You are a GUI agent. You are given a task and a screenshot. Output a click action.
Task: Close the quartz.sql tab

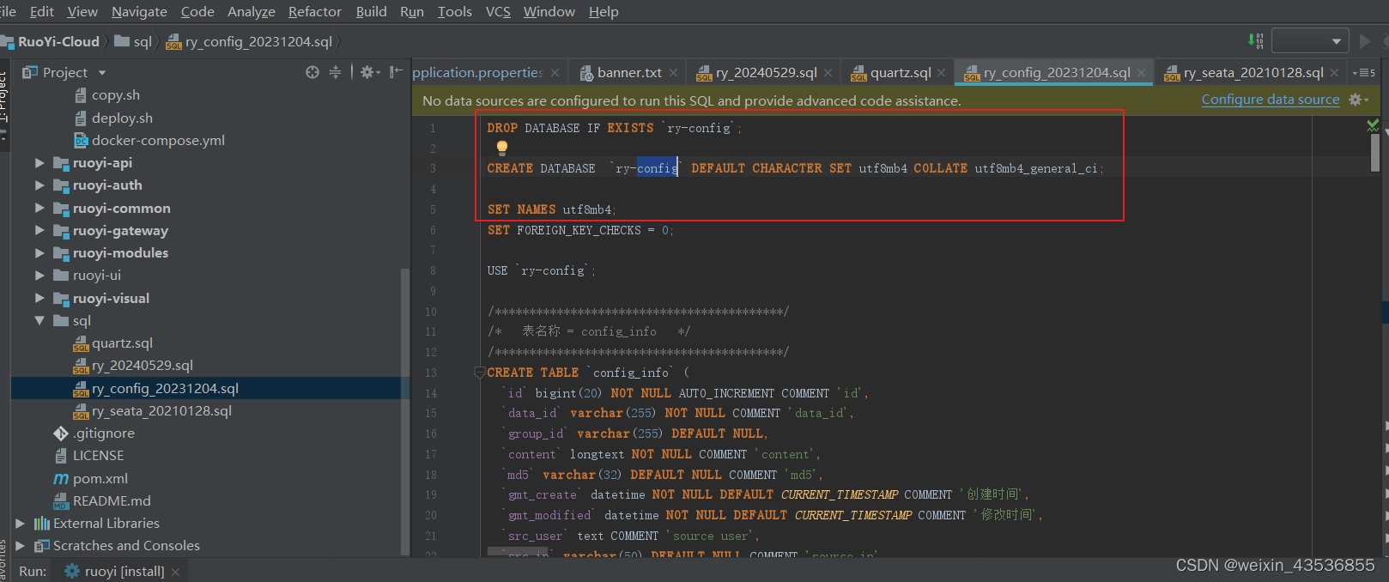942,73
